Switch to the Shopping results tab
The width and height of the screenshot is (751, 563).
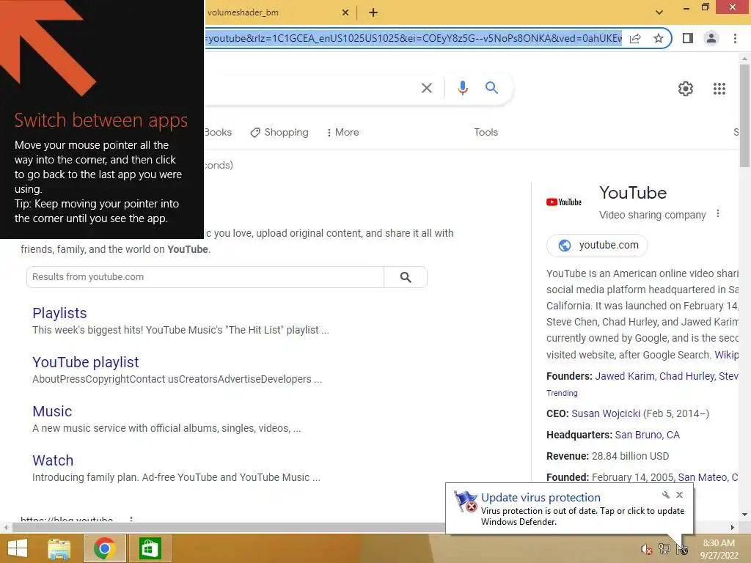pos(279,133)
